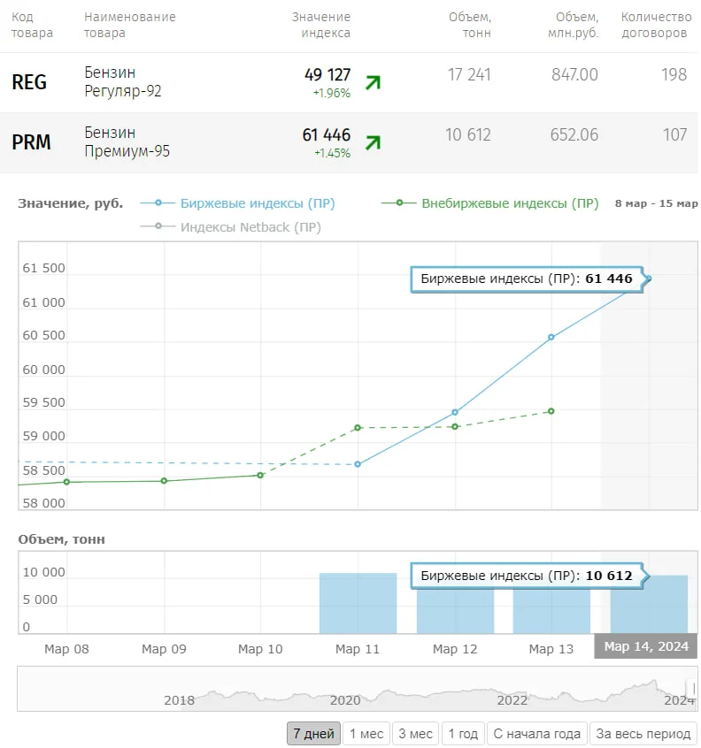701x748 pixels.
Task: Select the 7 дней period button
Action: (x=313, y=734)
